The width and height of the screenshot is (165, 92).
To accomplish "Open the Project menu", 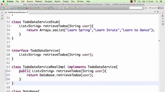I will click(66, 2).
